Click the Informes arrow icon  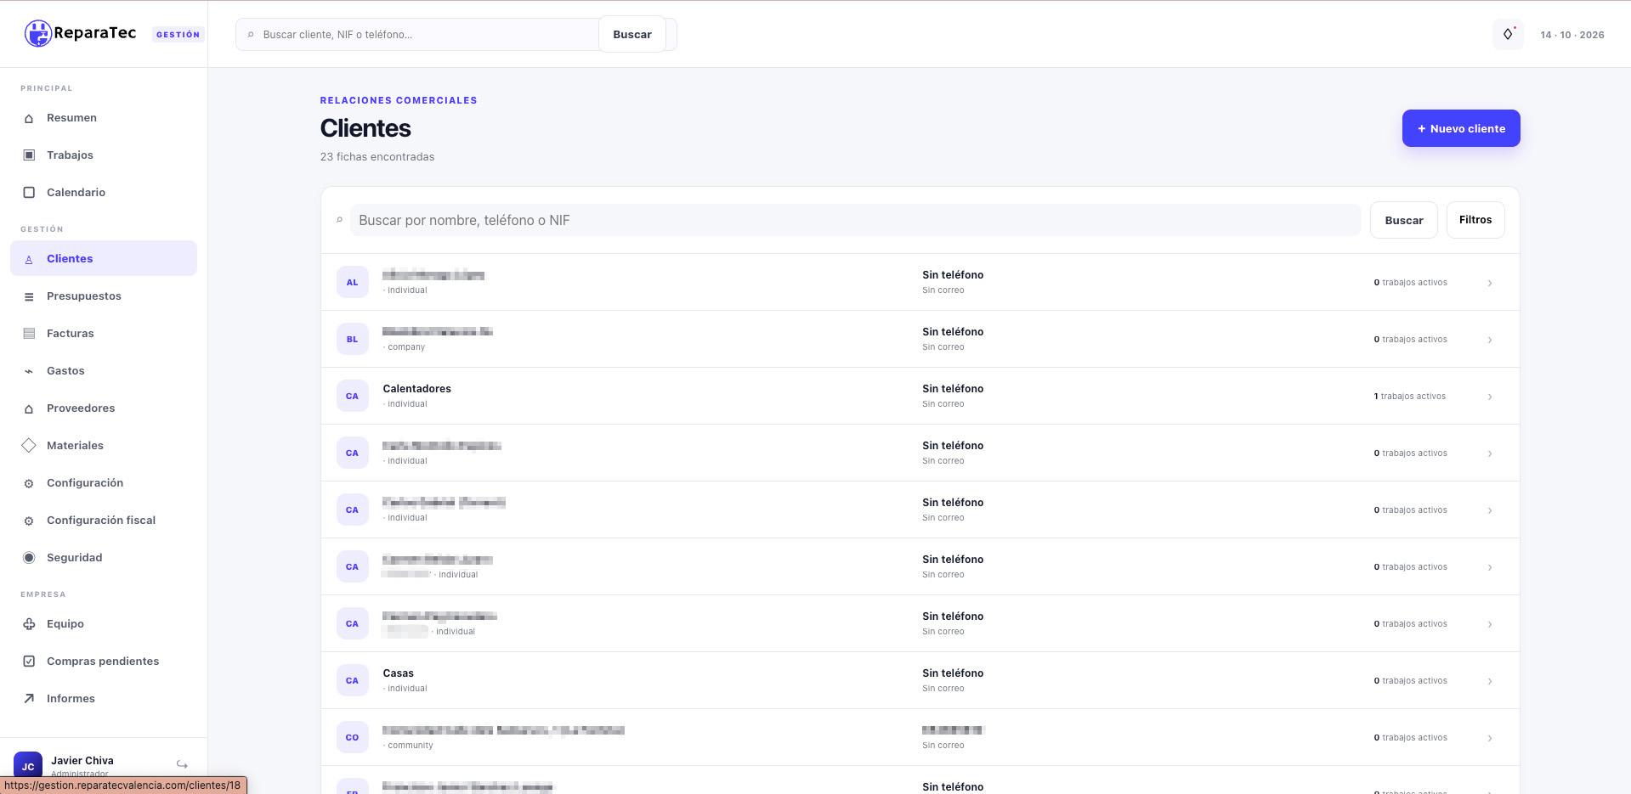(x=29, y=699)
